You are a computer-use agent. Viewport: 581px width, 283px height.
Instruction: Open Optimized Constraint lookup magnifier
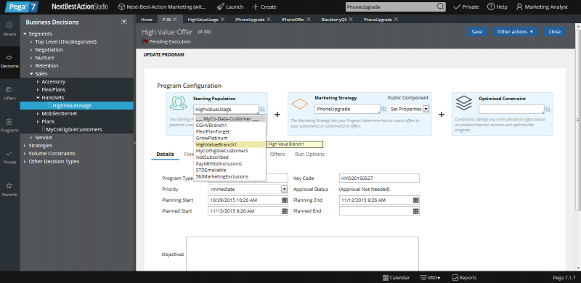pos(548,110)
